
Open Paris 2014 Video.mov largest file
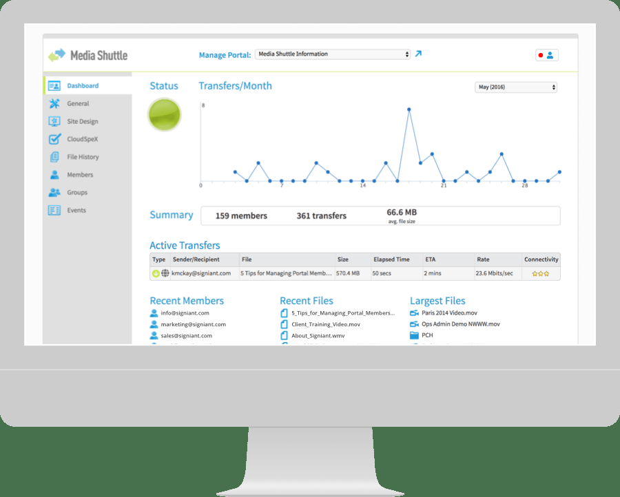pyautogui.click(x=449, y=313)
